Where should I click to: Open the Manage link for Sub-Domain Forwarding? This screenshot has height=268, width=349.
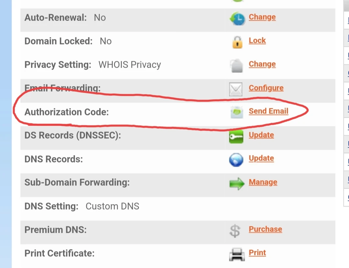point(263,182)
